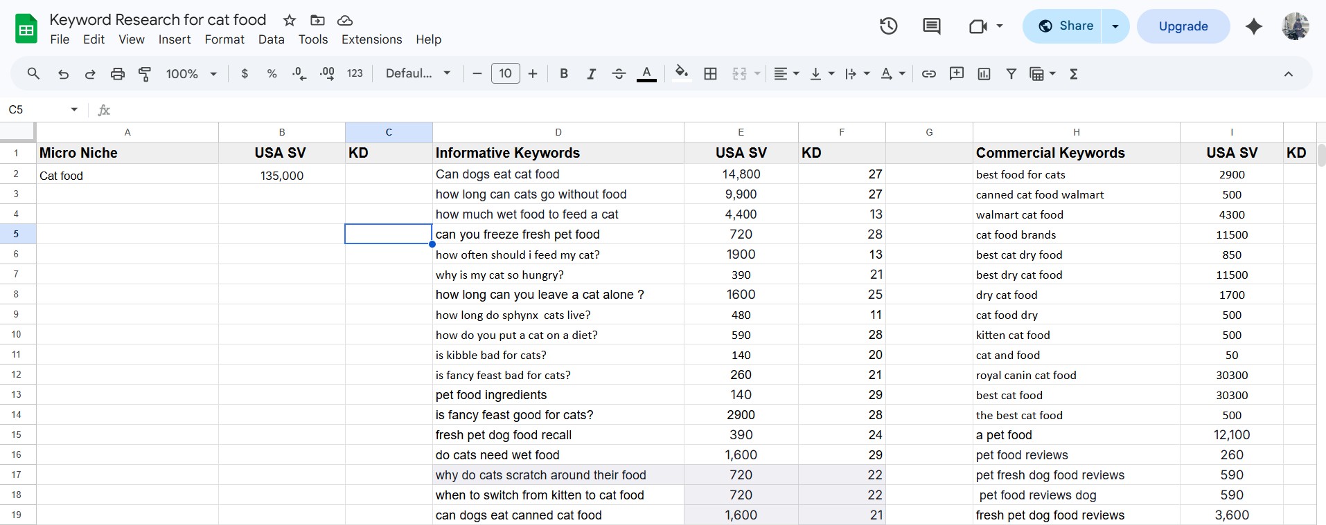Redo the last action
This screenshot has height=525, width=1326.
90,74
